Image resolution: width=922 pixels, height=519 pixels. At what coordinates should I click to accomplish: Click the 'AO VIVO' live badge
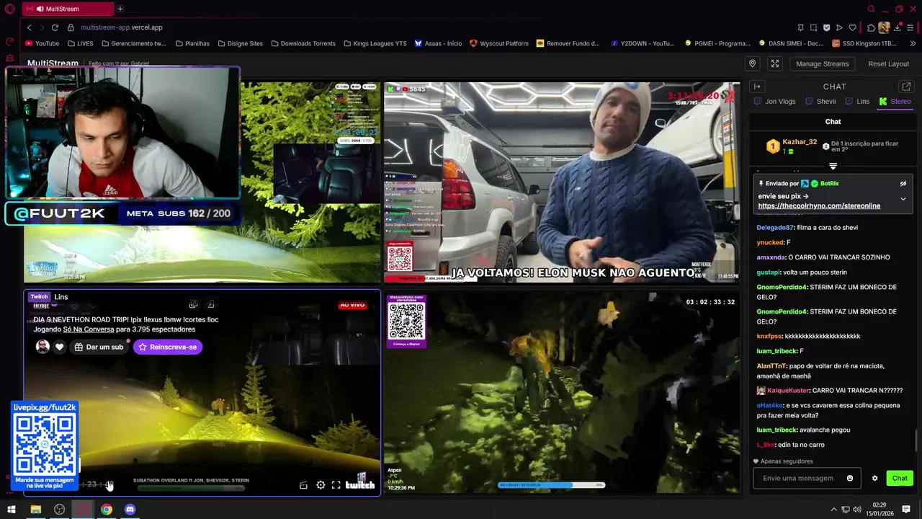pos(352,305)
